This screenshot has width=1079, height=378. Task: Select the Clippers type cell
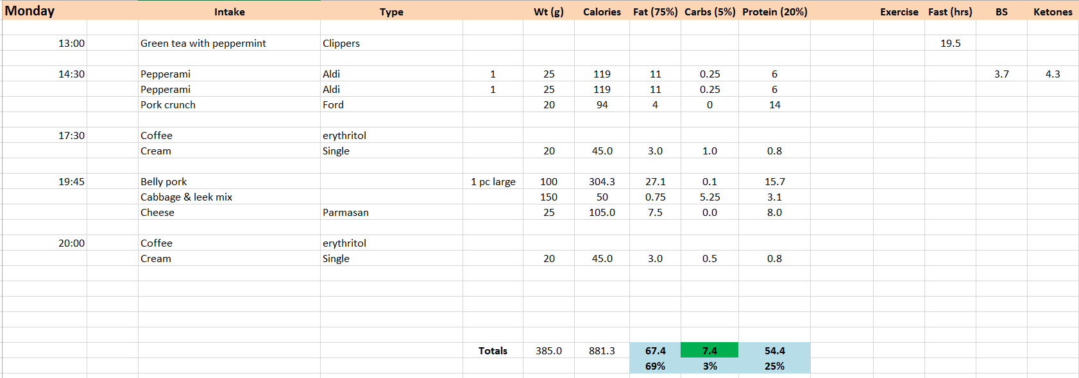391,43
